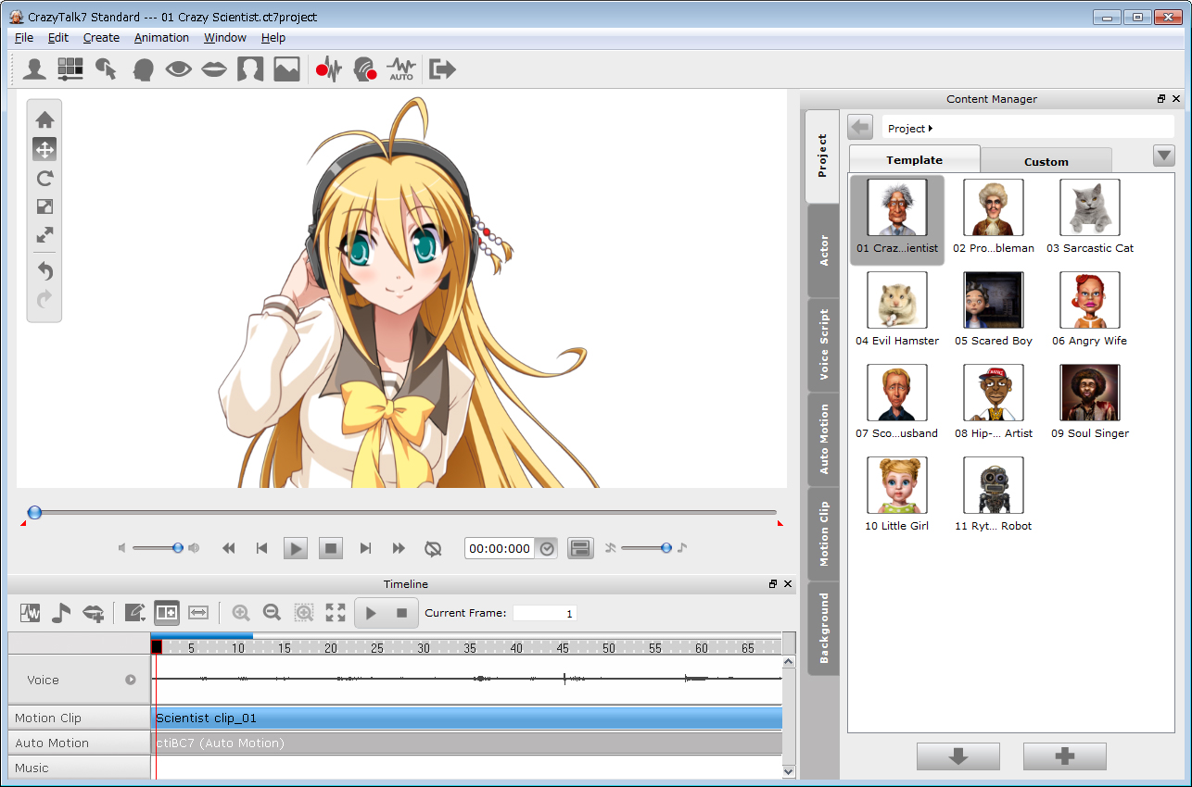The width and height of the screenshot is (1192, 787).
Task: Select the Rotate tool
Action: 44,178
